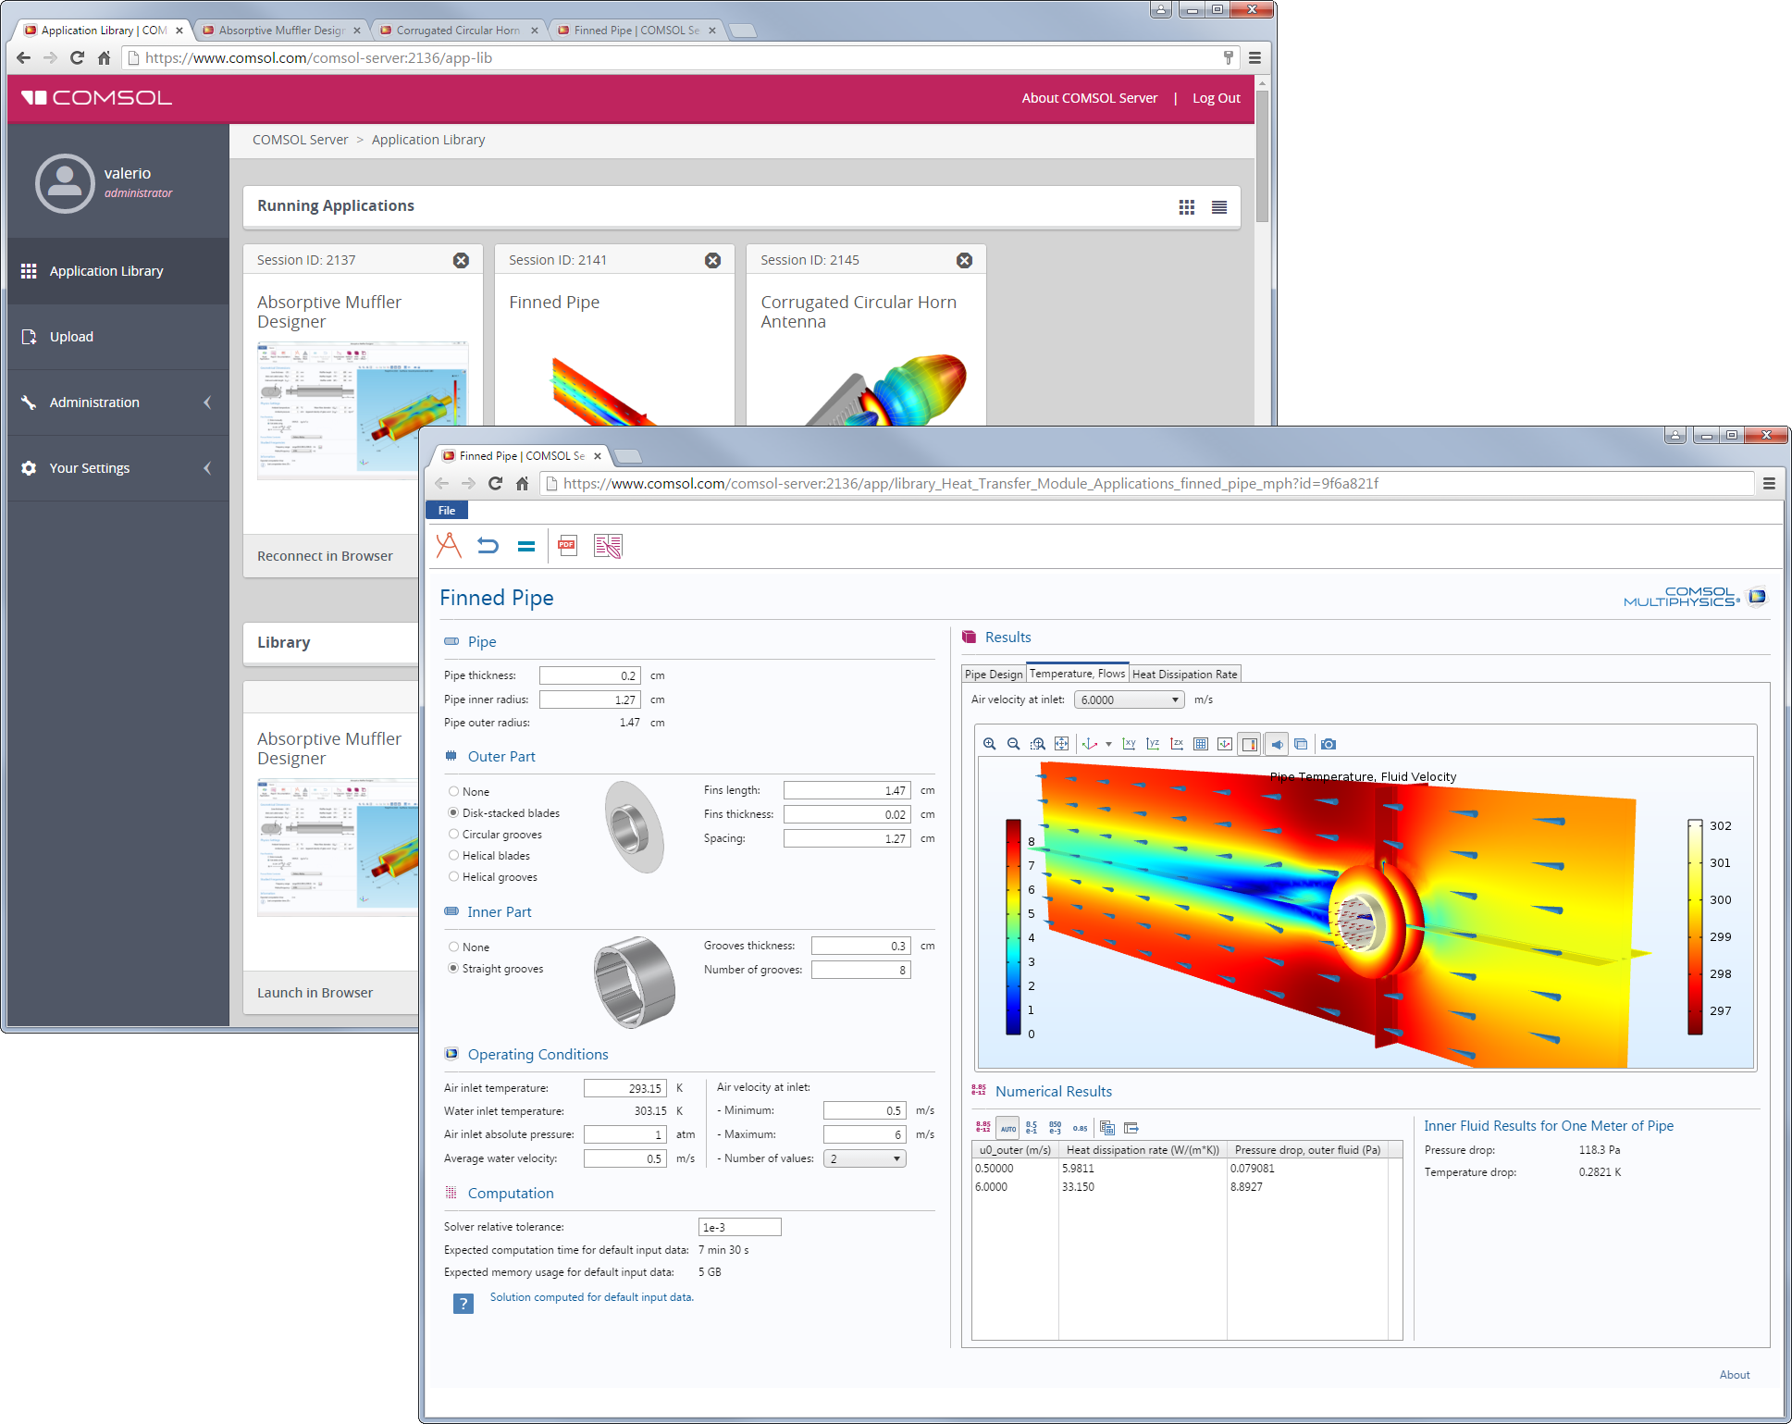This screenshot has height=1424, width=1792.
Task: Open Number of values dropdown
Action: click(864, 1158)
